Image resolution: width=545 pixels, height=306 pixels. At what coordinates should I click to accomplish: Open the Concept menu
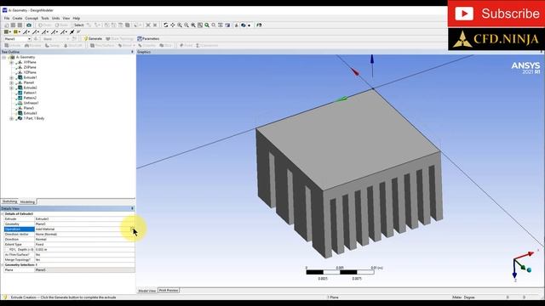pyautogui.click(x=32, y=18)
